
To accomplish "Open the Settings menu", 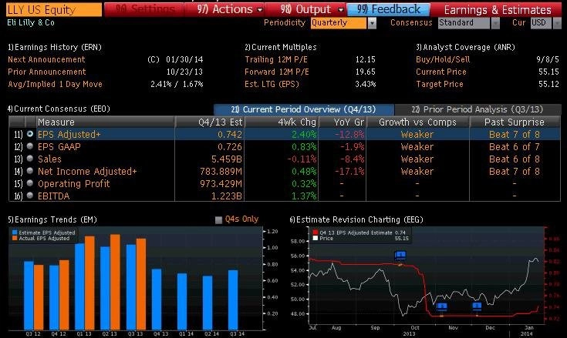I will point(145,9).
